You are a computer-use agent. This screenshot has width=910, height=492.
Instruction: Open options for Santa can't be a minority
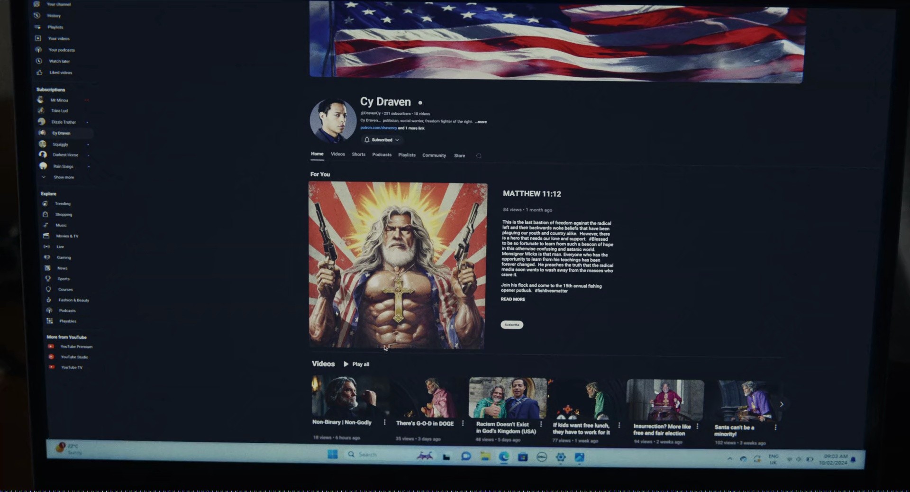[775, 427]
